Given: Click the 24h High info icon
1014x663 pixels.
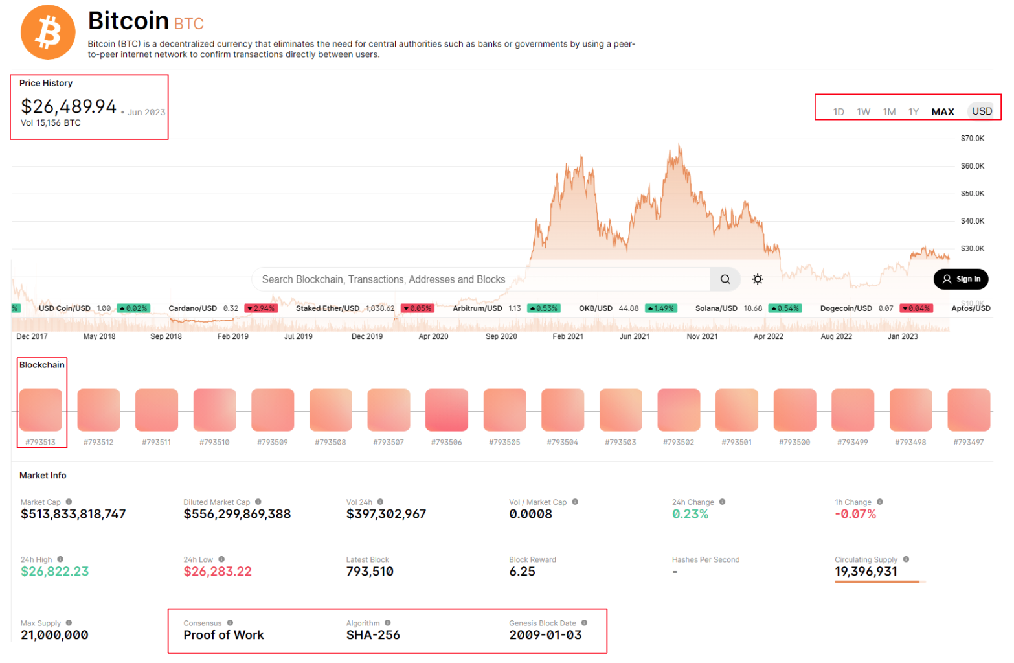Looking at the screenshot, I should 60,559.
